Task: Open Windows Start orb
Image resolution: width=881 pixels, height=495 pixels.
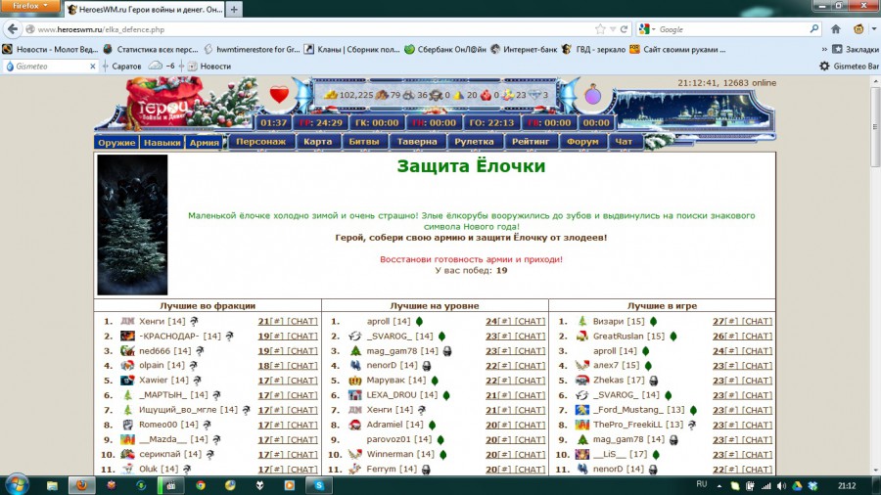Action: coord(16,485)
